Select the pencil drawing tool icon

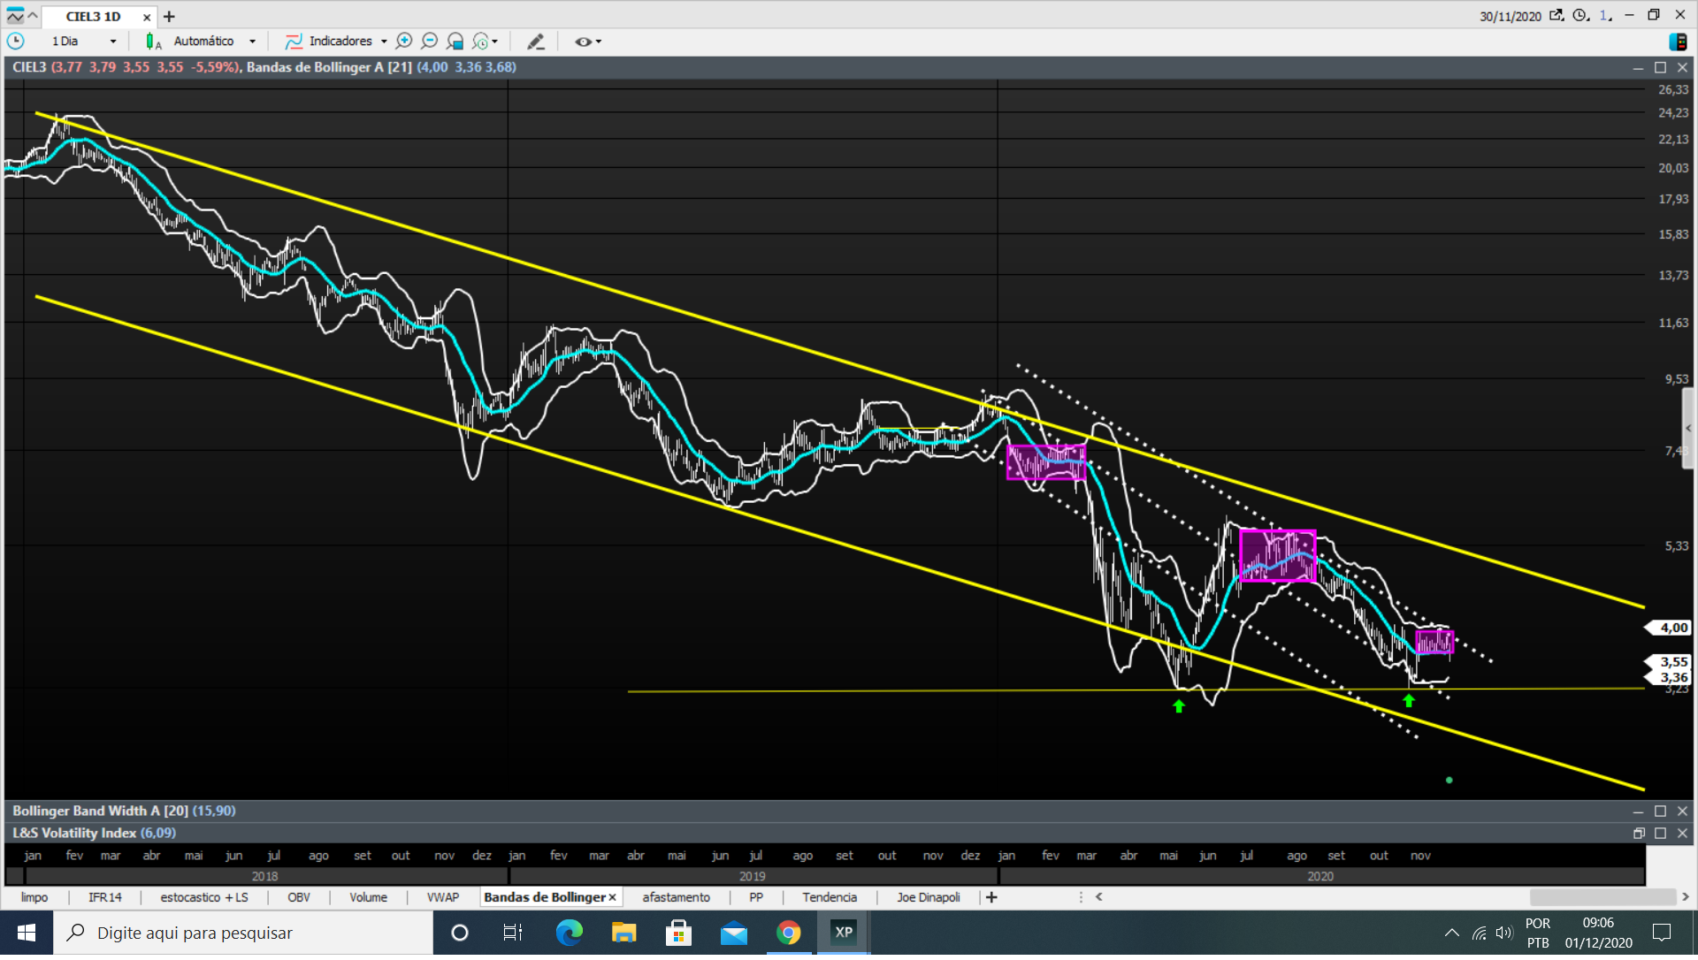[x=536, y=42]
